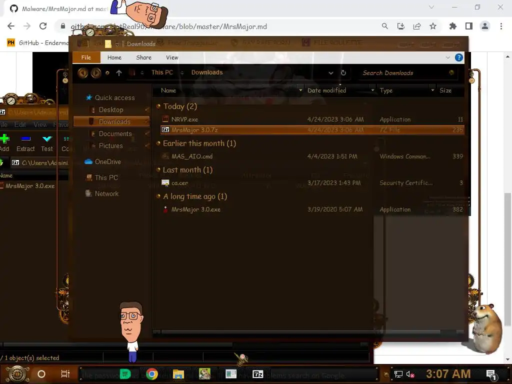Open the Chrome three-dot menu
The height and width of the screenshot is (384, 512).
tap(501, 26)
